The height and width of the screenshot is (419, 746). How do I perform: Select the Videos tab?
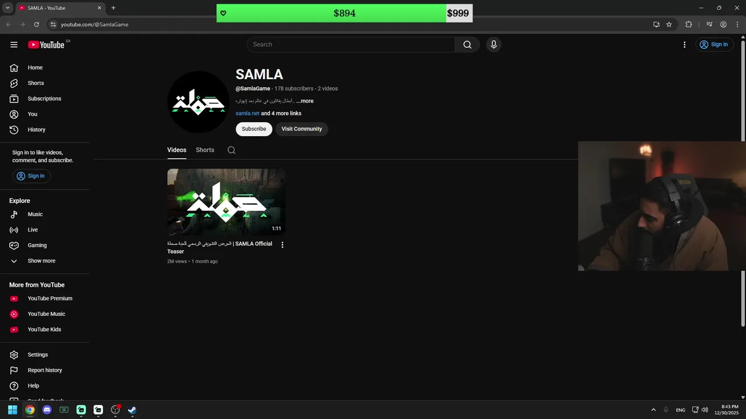(177, 150)
